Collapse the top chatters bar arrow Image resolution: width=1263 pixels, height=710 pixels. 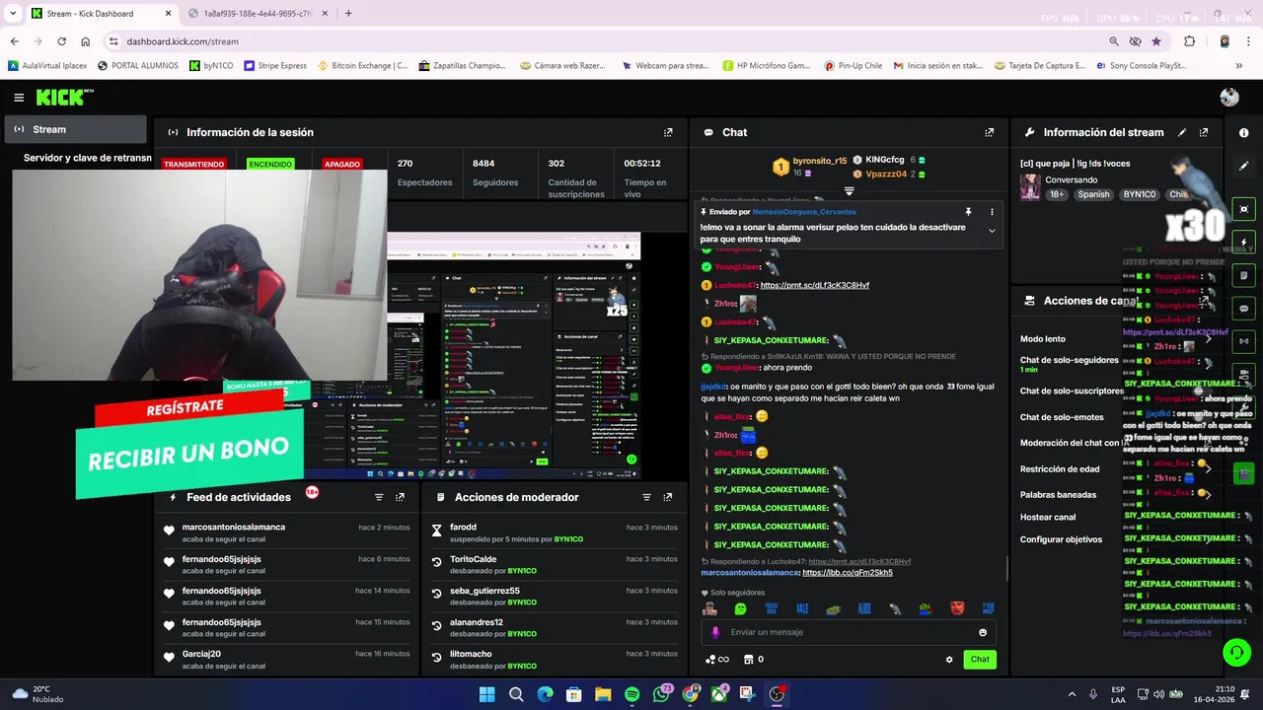coord(849,191)
